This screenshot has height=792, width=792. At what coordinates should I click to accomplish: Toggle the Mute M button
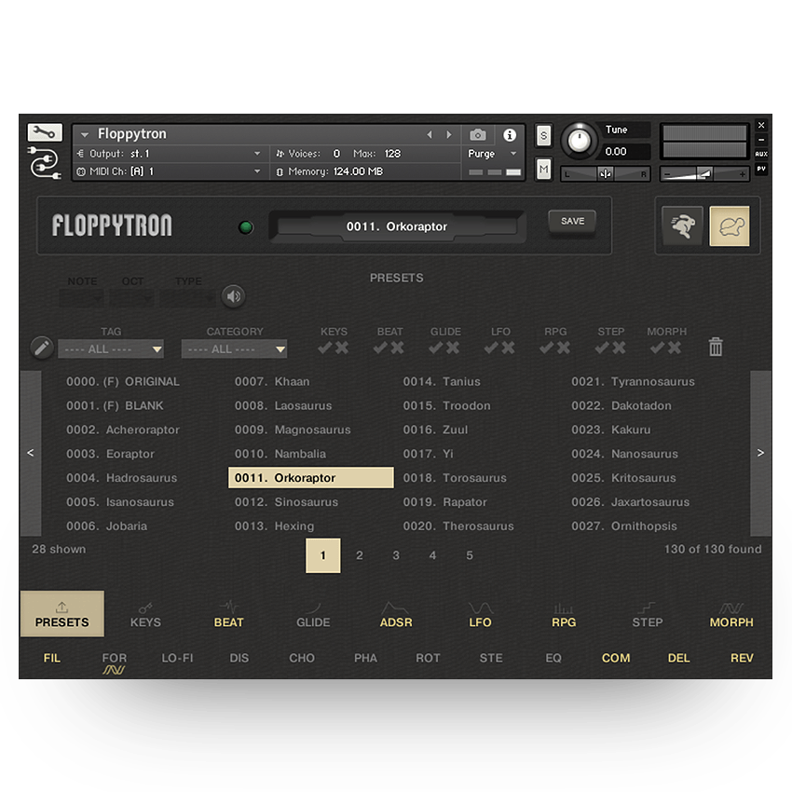tap(543, 170)
